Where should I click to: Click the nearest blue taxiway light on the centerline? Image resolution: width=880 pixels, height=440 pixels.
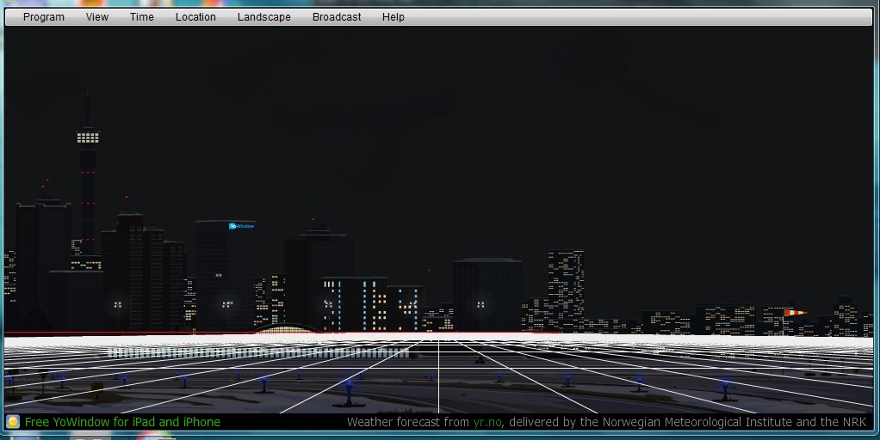point(349,387)
